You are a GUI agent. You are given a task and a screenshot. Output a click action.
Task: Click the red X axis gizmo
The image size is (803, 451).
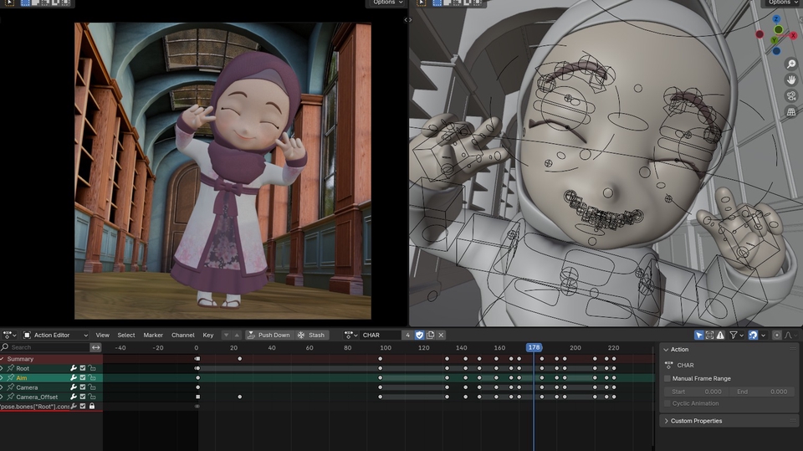click(x=792, y=35)
